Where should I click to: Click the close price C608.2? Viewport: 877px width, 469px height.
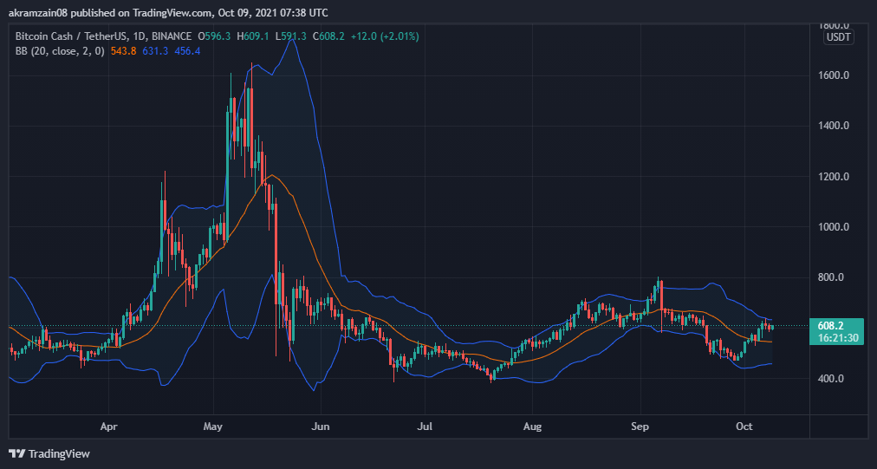(328, 36)
